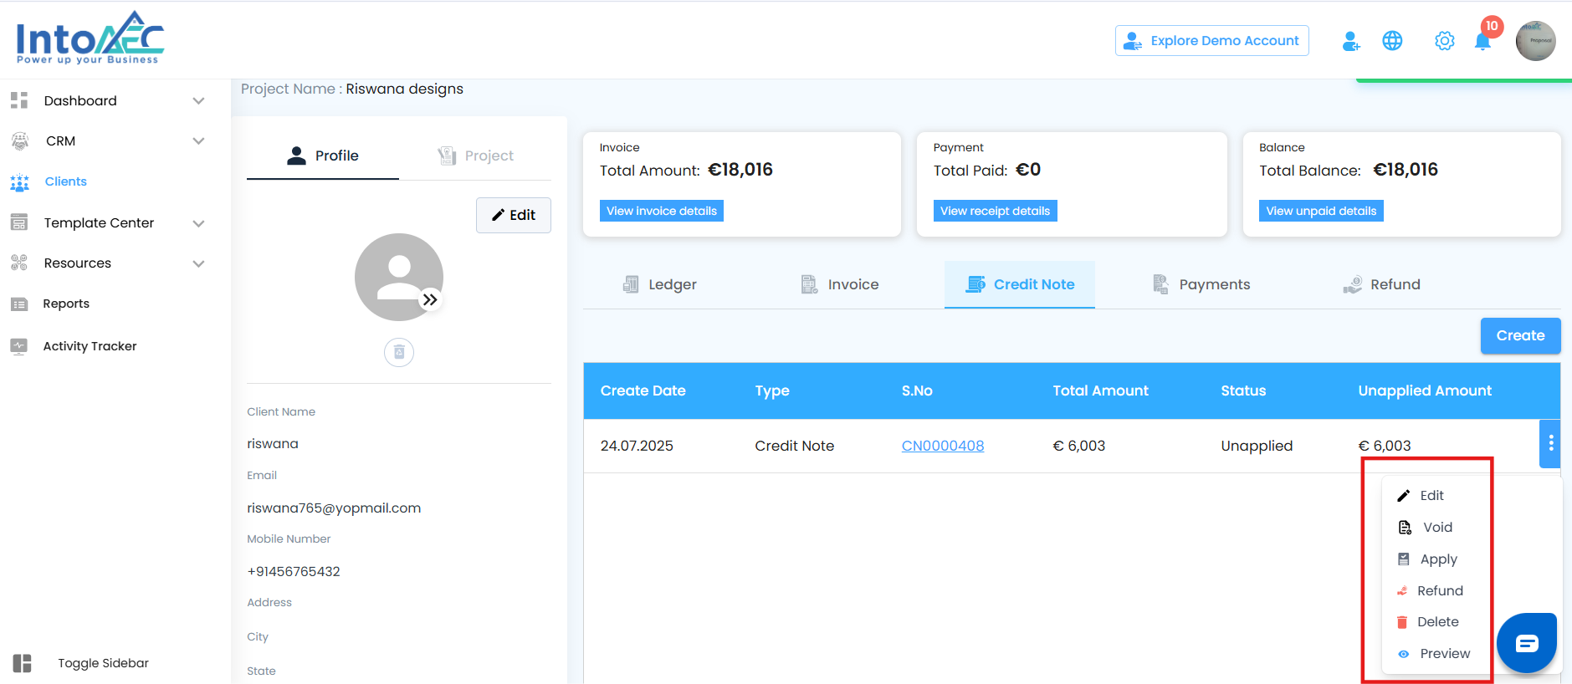Screen dimensions: 1572x684
Task: Click View receipt details
Action: [996, 212]
